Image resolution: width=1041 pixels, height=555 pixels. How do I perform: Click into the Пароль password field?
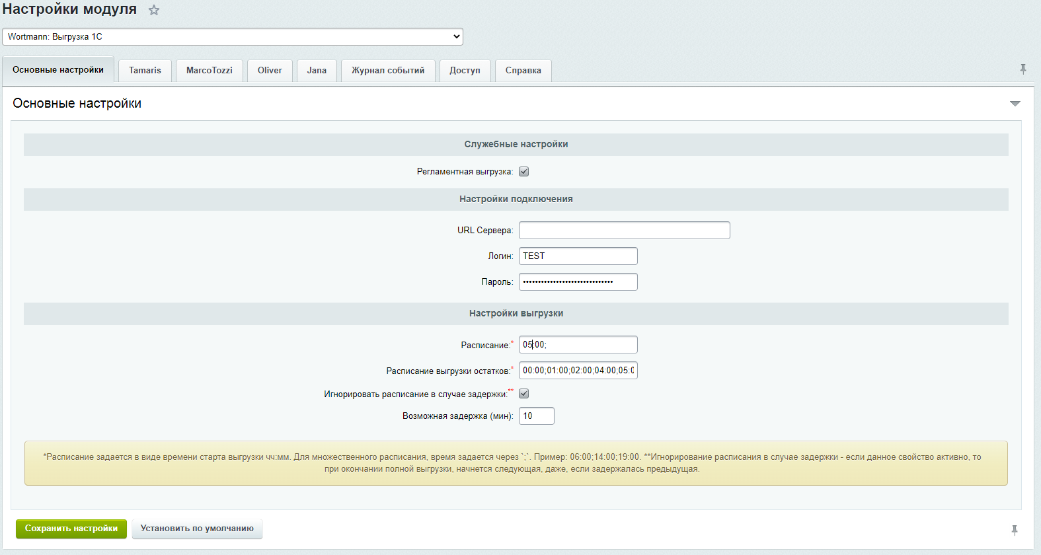point(578,282)
